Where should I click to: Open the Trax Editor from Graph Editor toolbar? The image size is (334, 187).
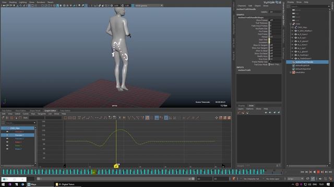tap(225, 118)
